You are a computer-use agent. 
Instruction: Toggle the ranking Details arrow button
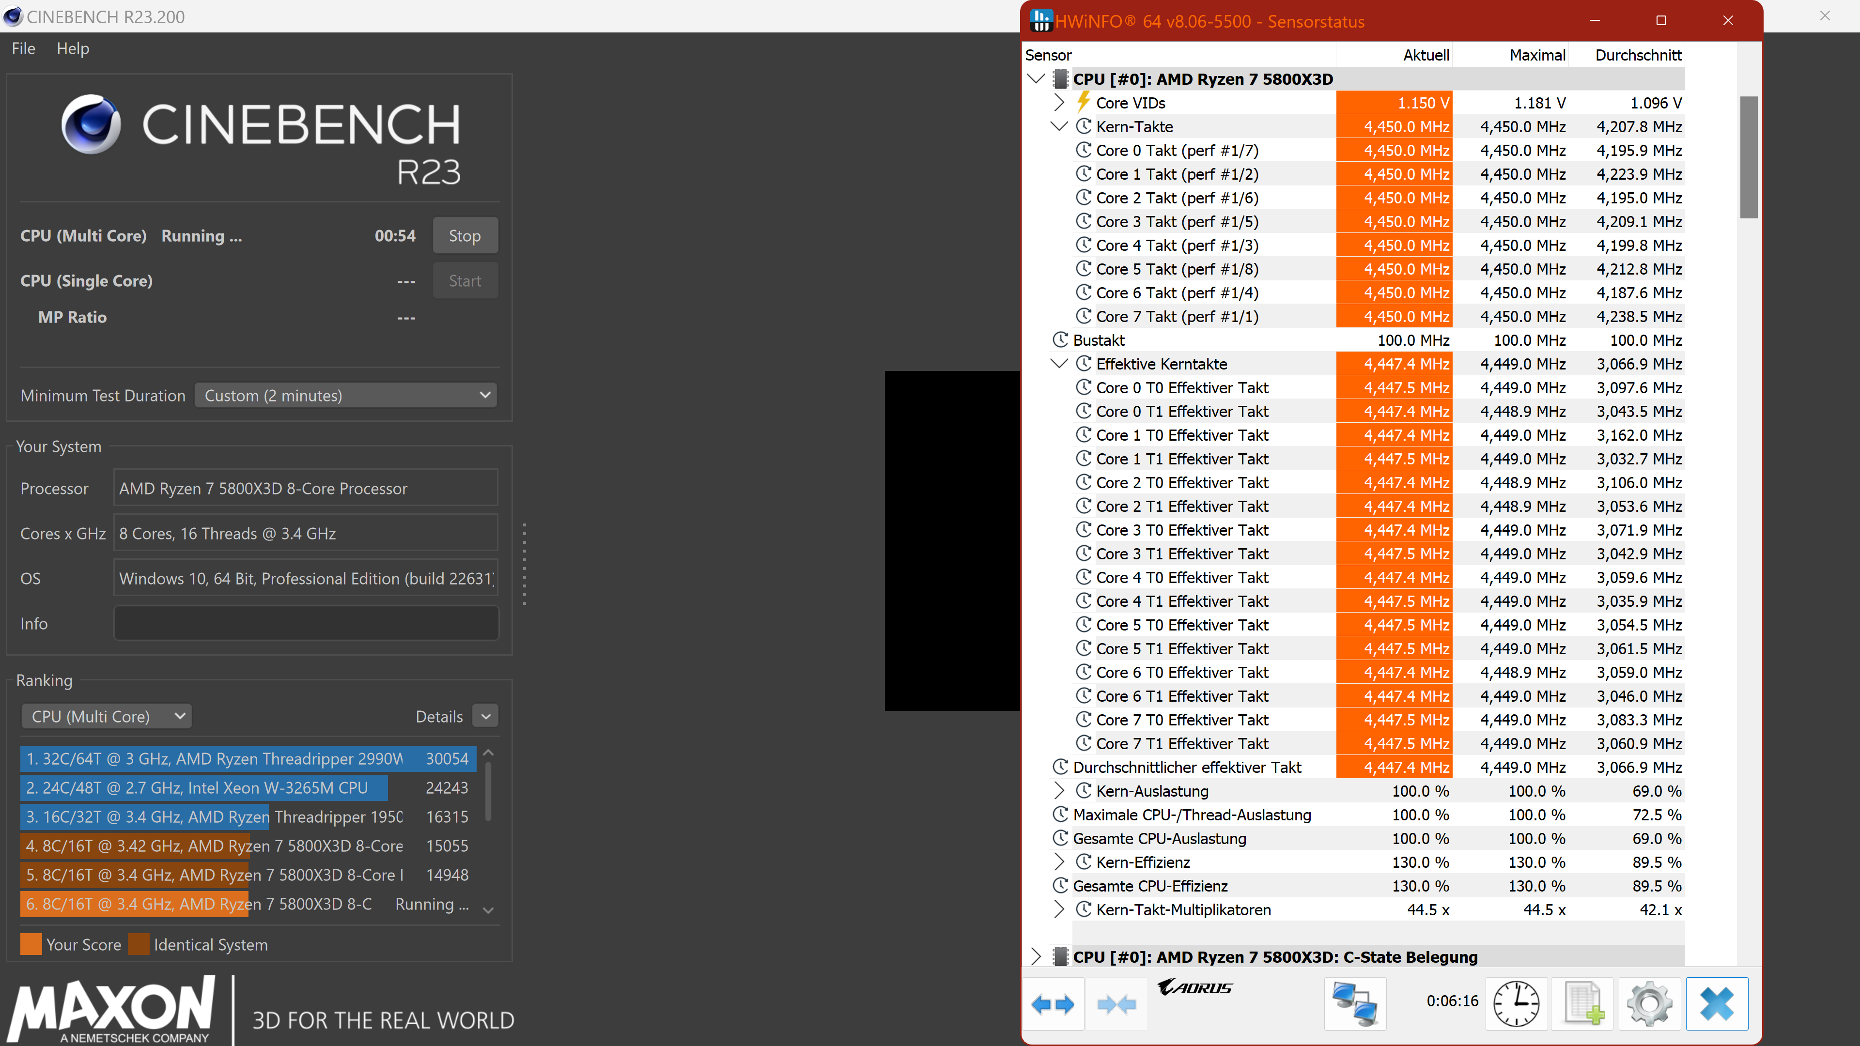pyautogui.click(x=485, y=716)
